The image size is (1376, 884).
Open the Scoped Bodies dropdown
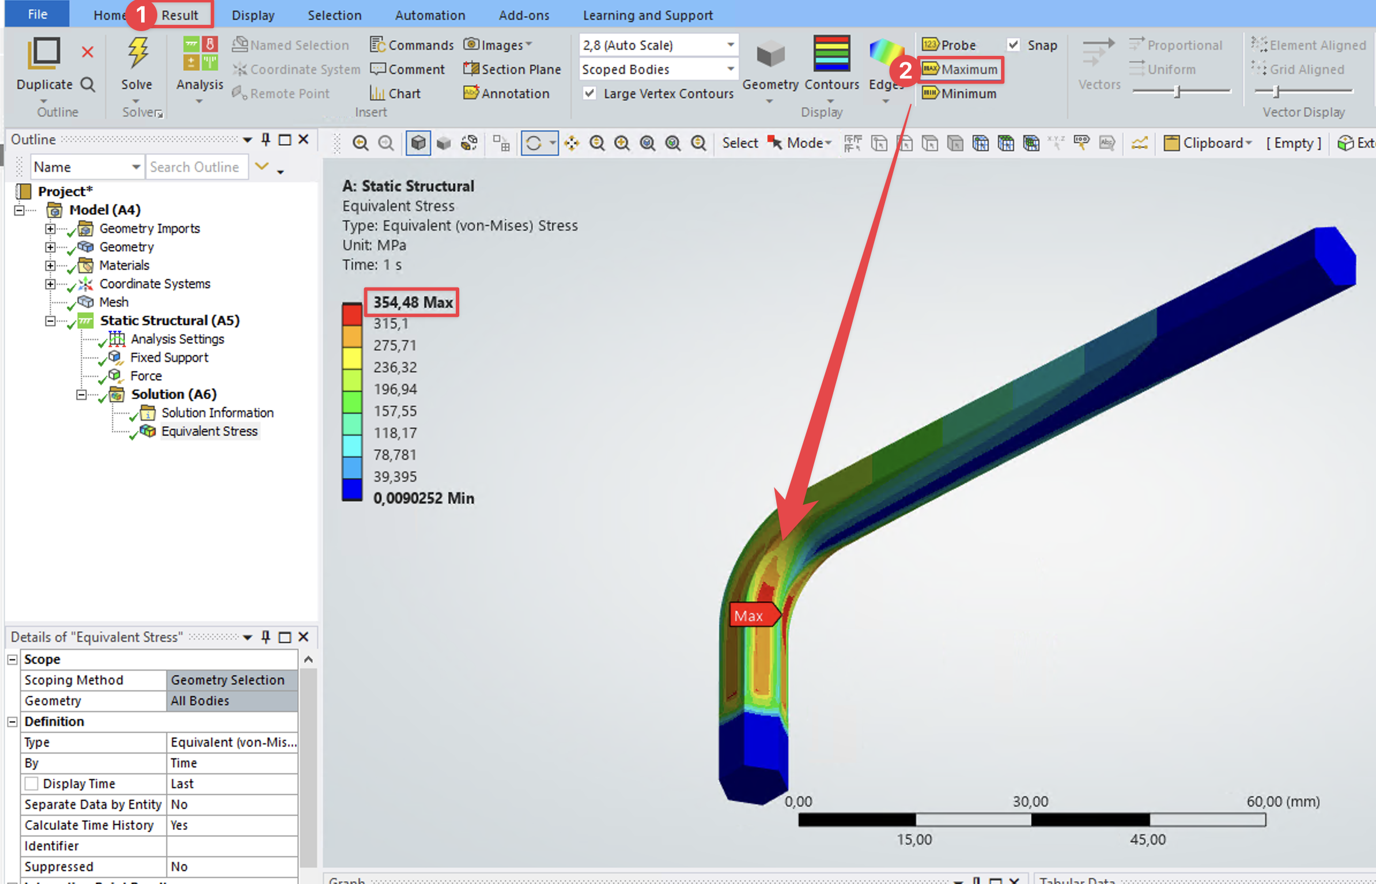click(x=730, y=69)
